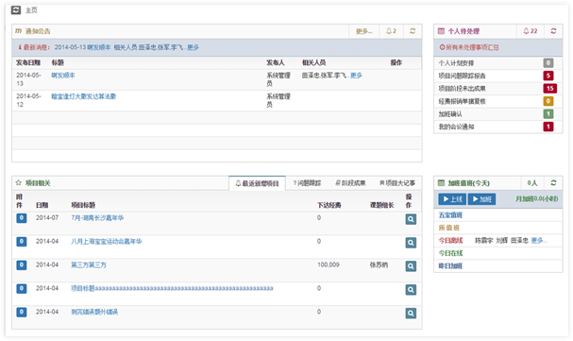Open project 八月上海 link
573x341 pixels.
pyautogui.click(x=107, y=241)
